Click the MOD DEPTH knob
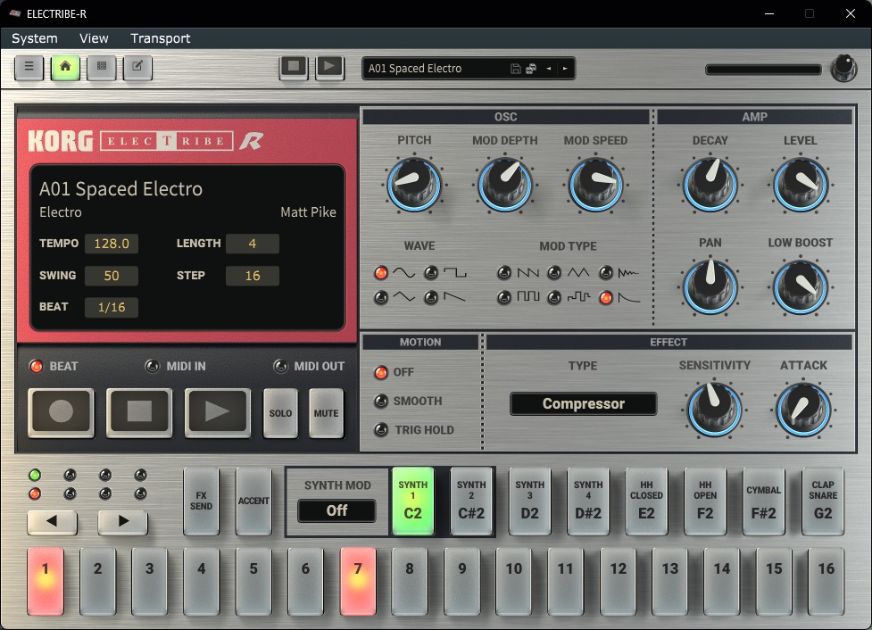The height and width of the screenshot is (630, 872). 504,185
